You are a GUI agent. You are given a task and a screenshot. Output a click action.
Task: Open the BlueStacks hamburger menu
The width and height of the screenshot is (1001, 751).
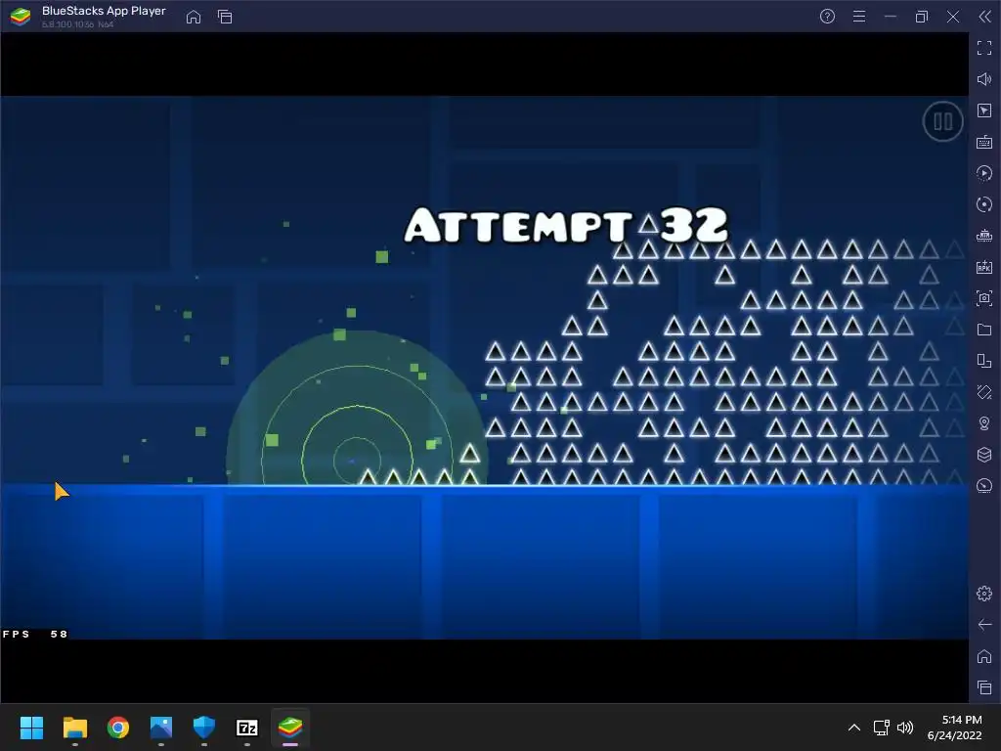859,17
